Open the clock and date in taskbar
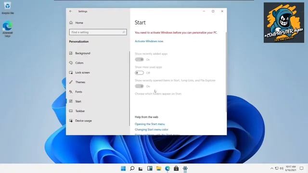The image size is (308, 173). point(291,168)
